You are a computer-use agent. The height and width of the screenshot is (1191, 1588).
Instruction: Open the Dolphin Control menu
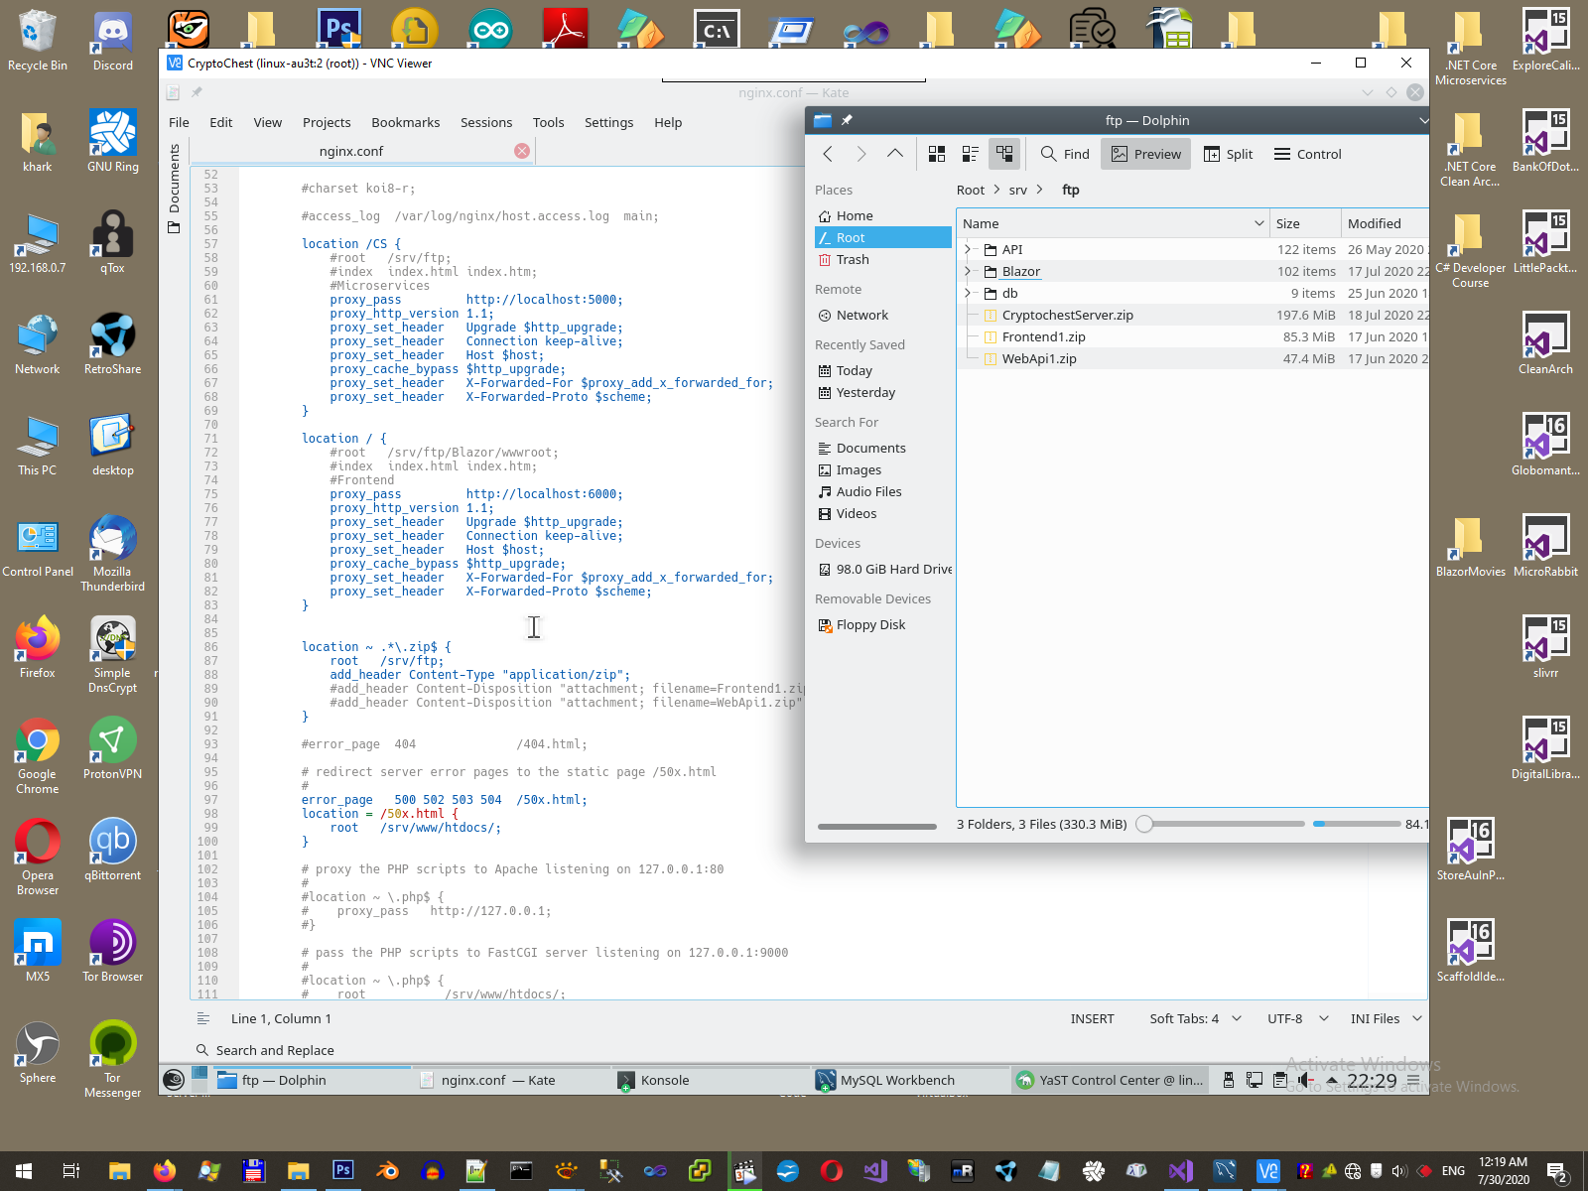coord(1308,154)
